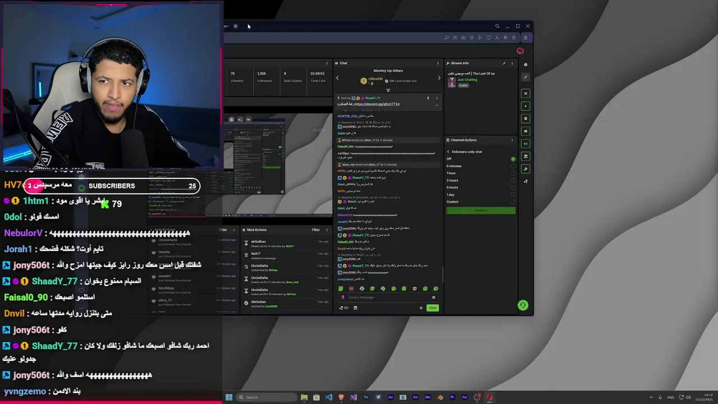Collapse the Monthly top Gifters banner

click(388, 90)
